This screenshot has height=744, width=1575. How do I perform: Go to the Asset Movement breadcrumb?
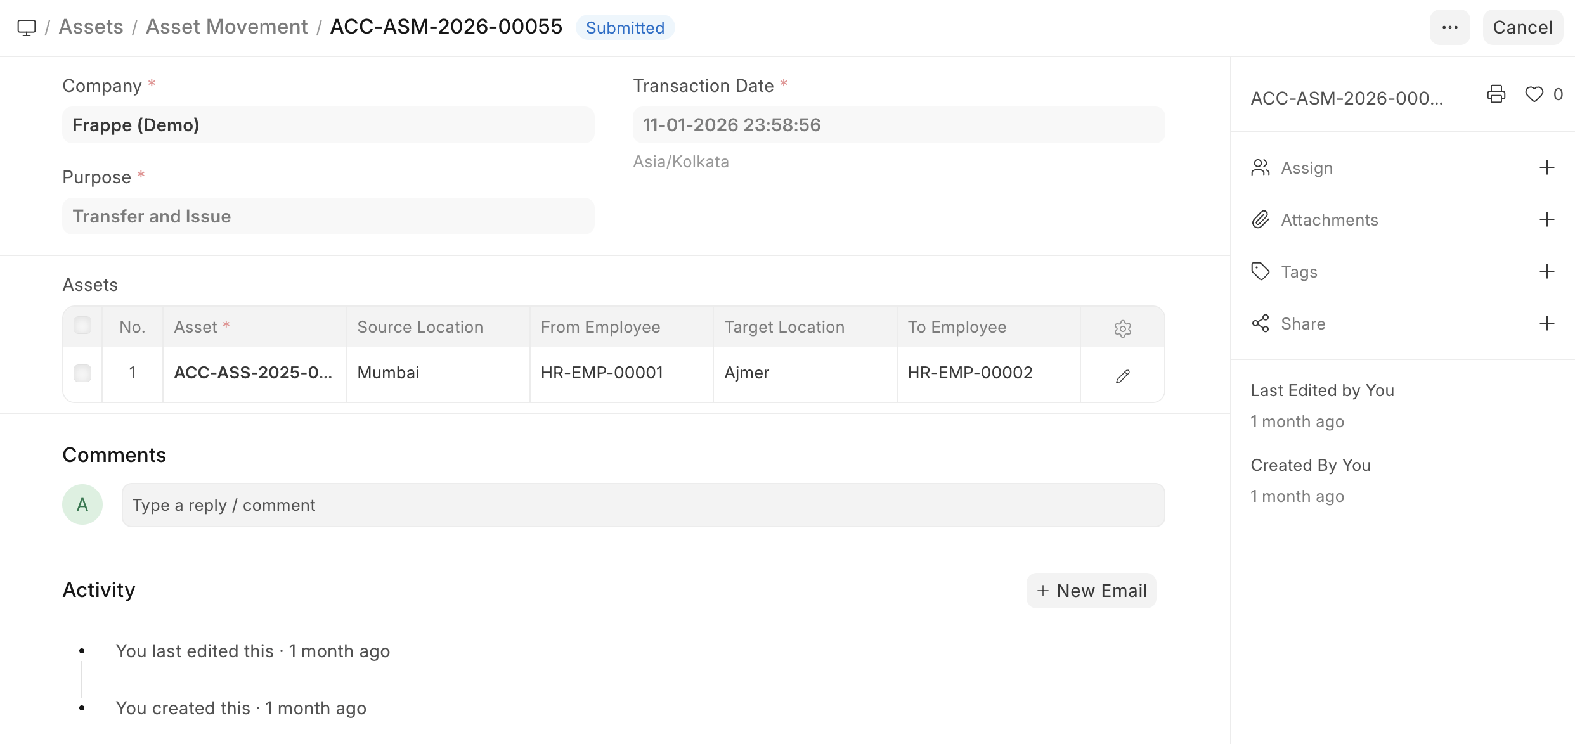(226, 27)
